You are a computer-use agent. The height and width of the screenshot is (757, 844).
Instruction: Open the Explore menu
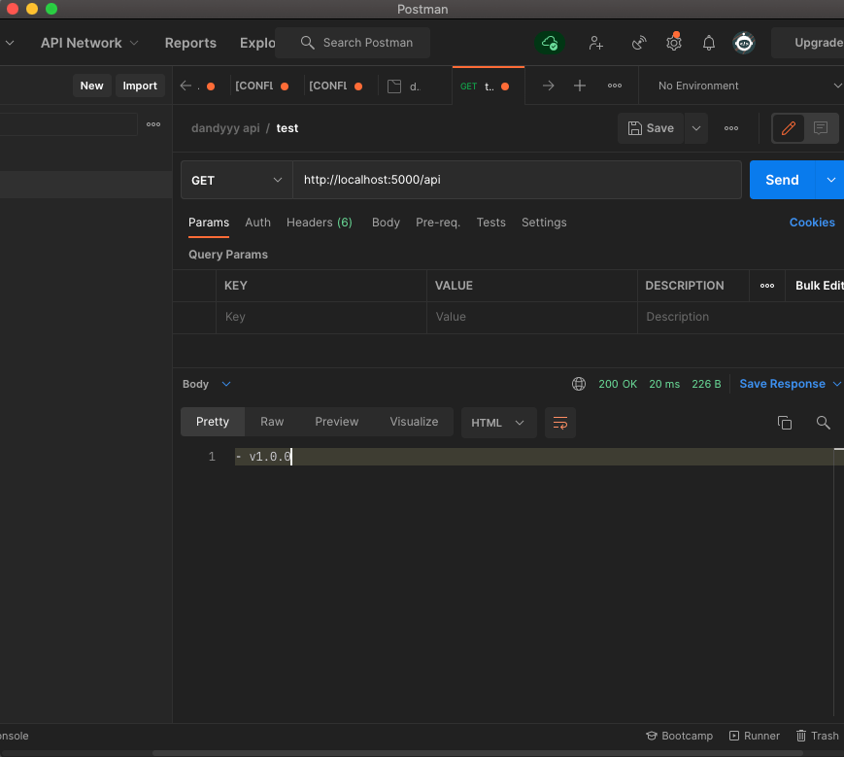257,43
